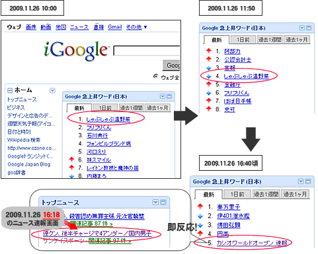
Task: Open 動画 in the top navigation
Action: click(x=46, y=27)
